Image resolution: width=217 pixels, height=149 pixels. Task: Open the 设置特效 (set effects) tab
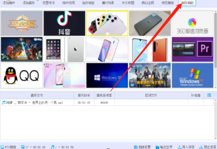click(x=48, y=3)
